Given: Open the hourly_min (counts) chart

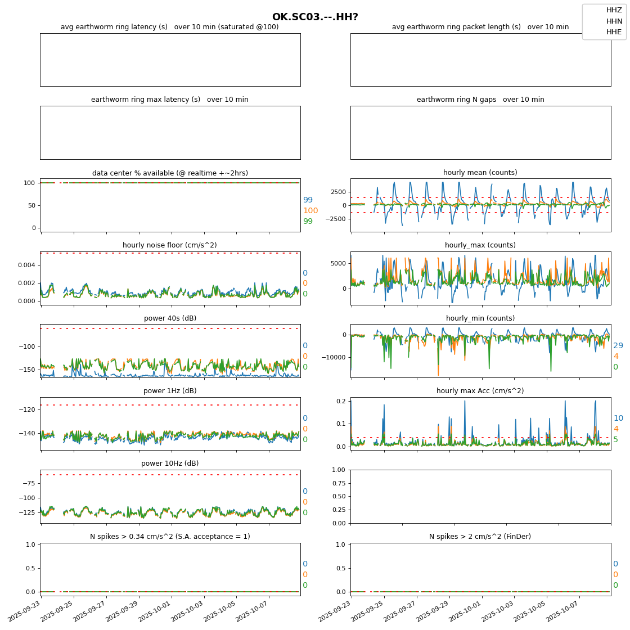Looking at the screenshot, I should (x=480, y=350).
